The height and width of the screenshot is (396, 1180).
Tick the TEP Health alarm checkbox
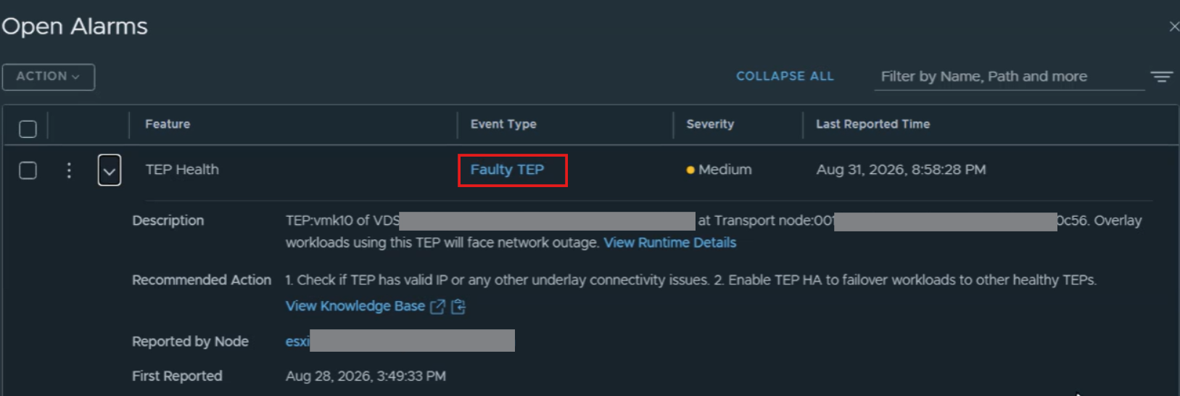[28, 170]
